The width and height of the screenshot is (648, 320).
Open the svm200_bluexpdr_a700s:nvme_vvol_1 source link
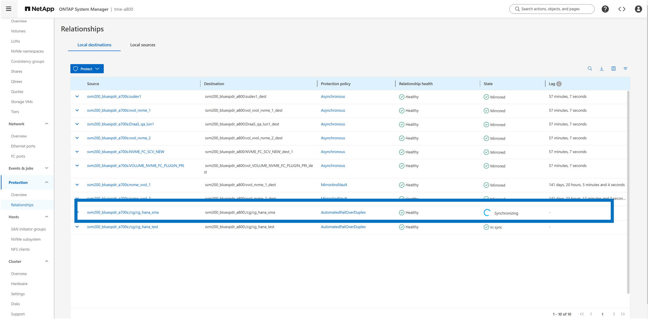119,185
